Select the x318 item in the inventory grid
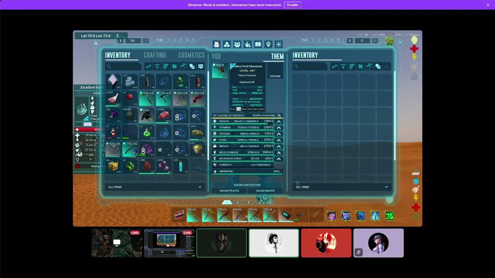The width and height of the screenshot is (495, 278). coord(147,166)
